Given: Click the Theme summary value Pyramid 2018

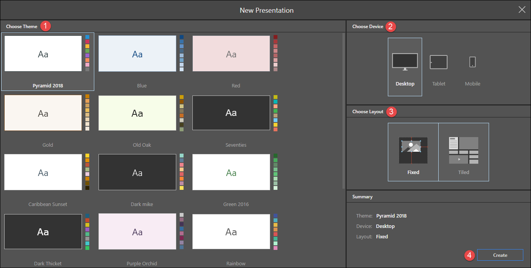Looking at the screenshot, I should click(x=391, y=216).
